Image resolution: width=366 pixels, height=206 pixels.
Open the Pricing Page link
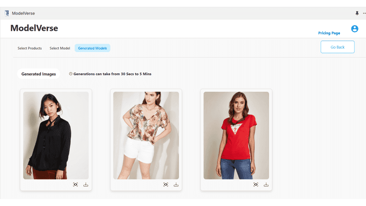329,33
